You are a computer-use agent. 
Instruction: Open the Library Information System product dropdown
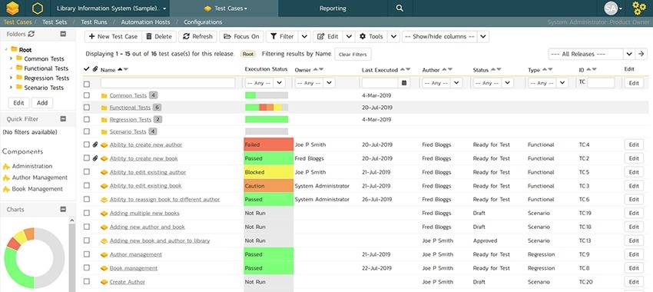[111, 8]
